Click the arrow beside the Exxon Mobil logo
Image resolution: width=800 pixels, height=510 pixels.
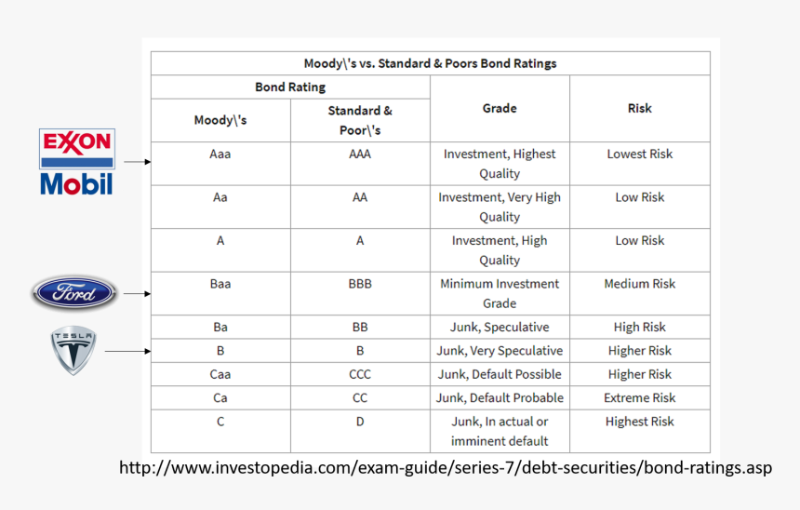click(x=137, y=162)
